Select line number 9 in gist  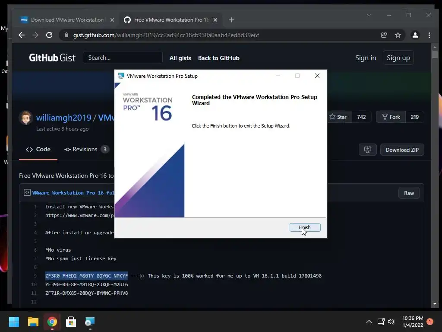(x=35, y=276)
